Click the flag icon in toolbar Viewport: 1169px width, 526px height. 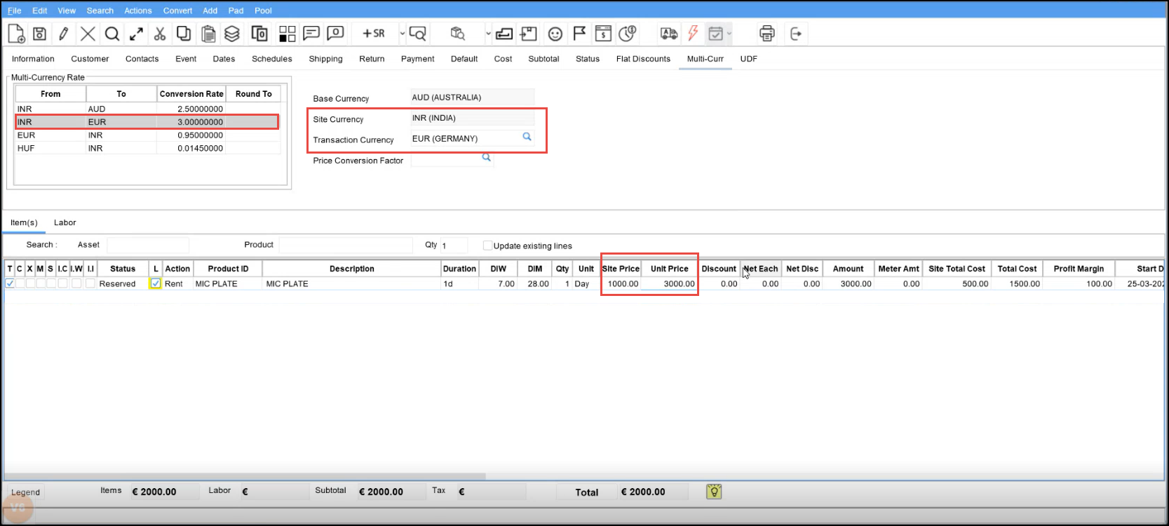click(x=579, y=34)
